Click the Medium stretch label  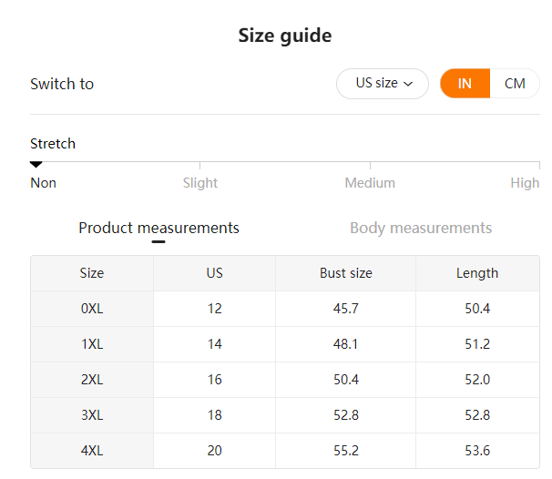pos(370,183)
